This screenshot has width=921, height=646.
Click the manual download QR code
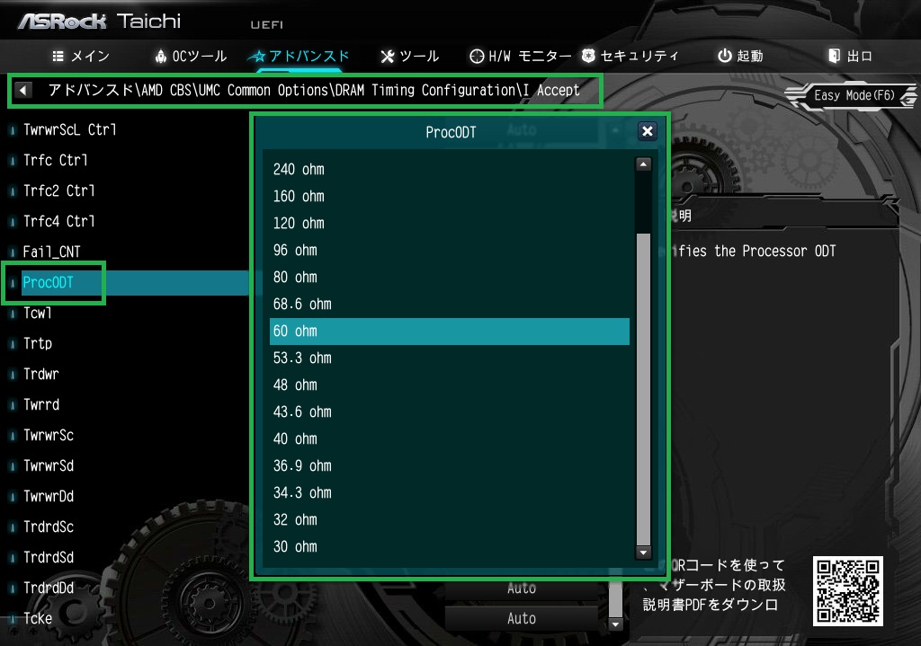point(847,591)
